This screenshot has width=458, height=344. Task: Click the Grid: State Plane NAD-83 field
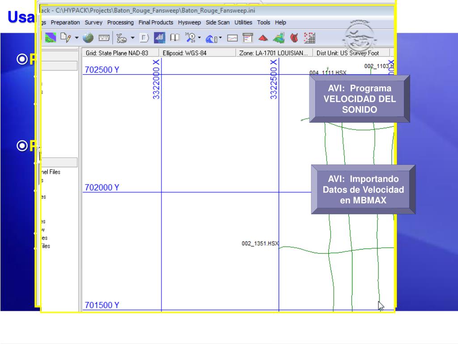click(120, 53)
